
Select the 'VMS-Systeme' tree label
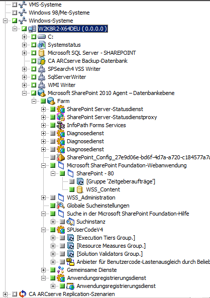45,5
